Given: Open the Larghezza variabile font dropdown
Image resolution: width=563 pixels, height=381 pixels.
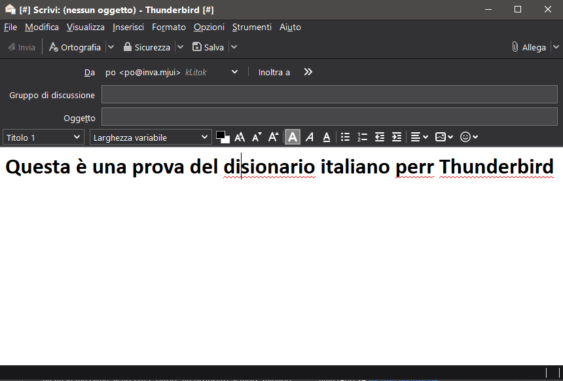Looking at the screenshot, I should [150, 137].
